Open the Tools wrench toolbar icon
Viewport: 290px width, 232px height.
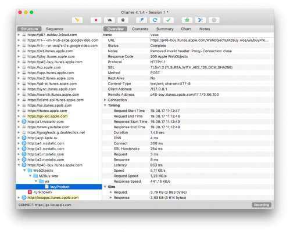tap(201, 20)
